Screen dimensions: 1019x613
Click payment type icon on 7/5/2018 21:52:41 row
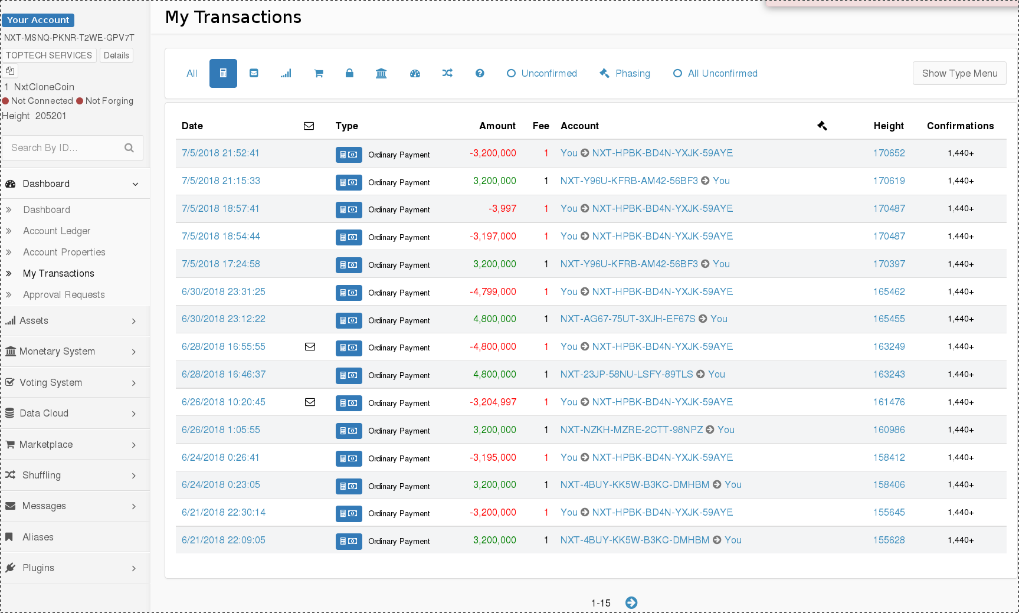click(349, 155)
